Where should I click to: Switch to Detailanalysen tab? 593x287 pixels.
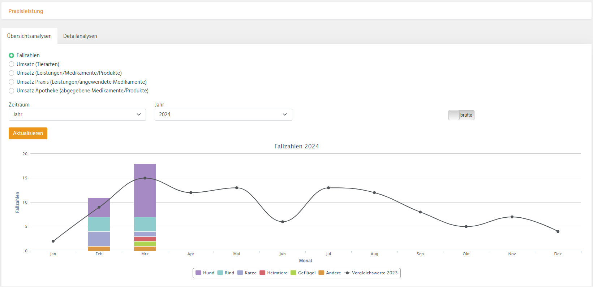(x=80, y=36)
